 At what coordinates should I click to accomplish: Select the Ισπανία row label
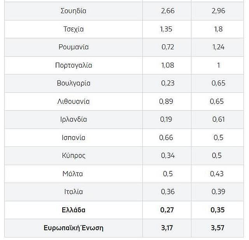pos(74,137)
